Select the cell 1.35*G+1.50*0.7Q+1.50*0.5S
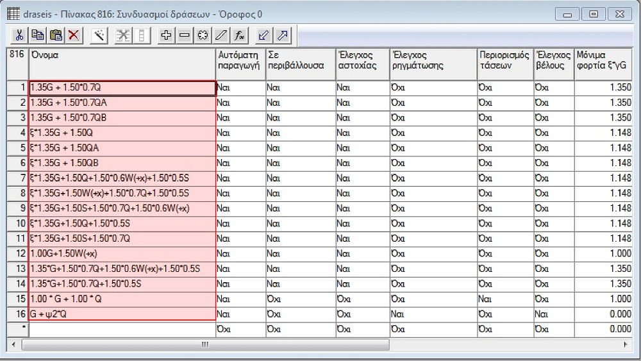The image size is (641, 361). click(x=122, y=284)
